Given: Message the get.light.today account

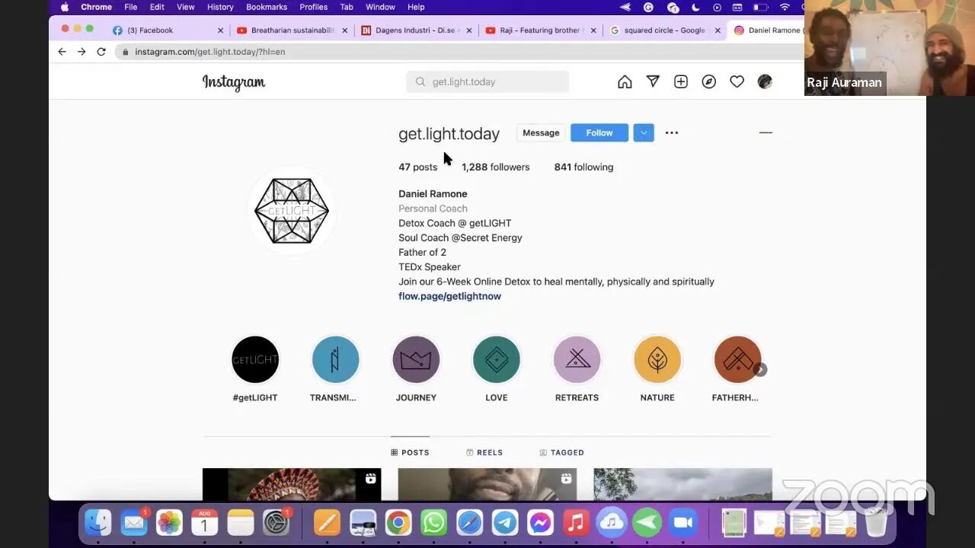Looking at the screenshot, I should coord(541,132).
